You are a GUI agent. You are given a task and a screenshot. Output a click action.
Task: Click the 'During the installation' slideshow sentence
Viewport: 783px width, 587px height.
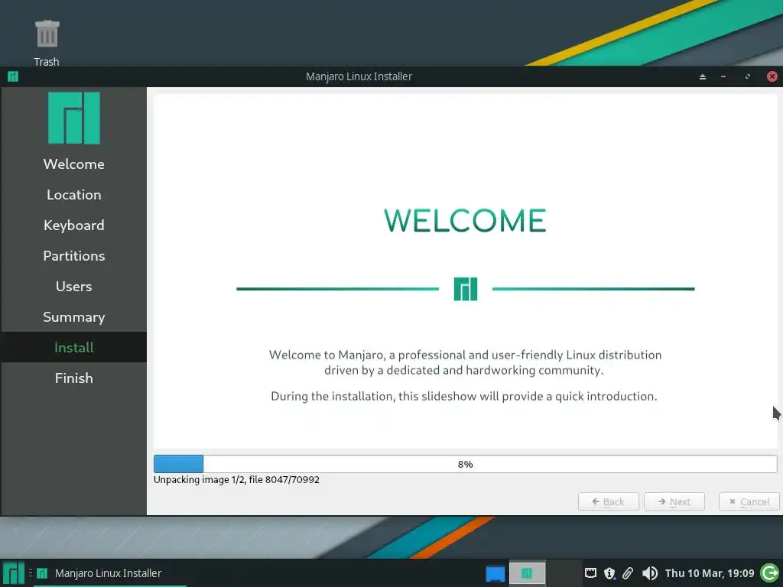click(464, 397)
